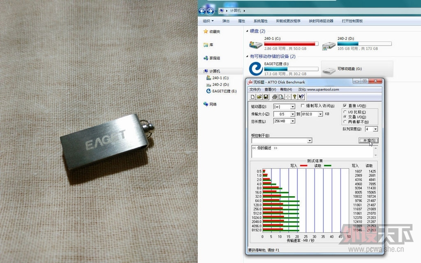
Task: Open the 文件(F) menu
Action: [255, 89]
